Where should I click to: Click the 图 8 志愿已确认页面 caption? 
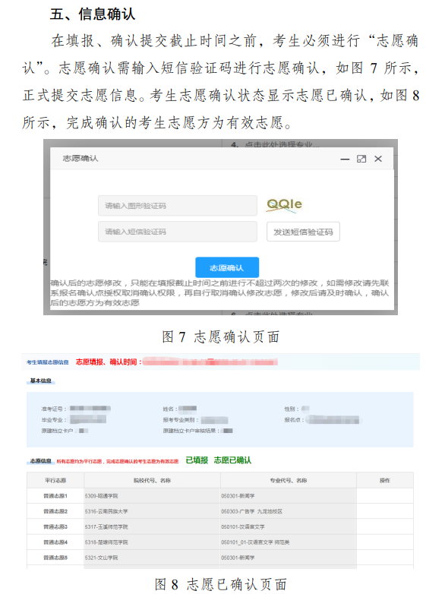221,584
